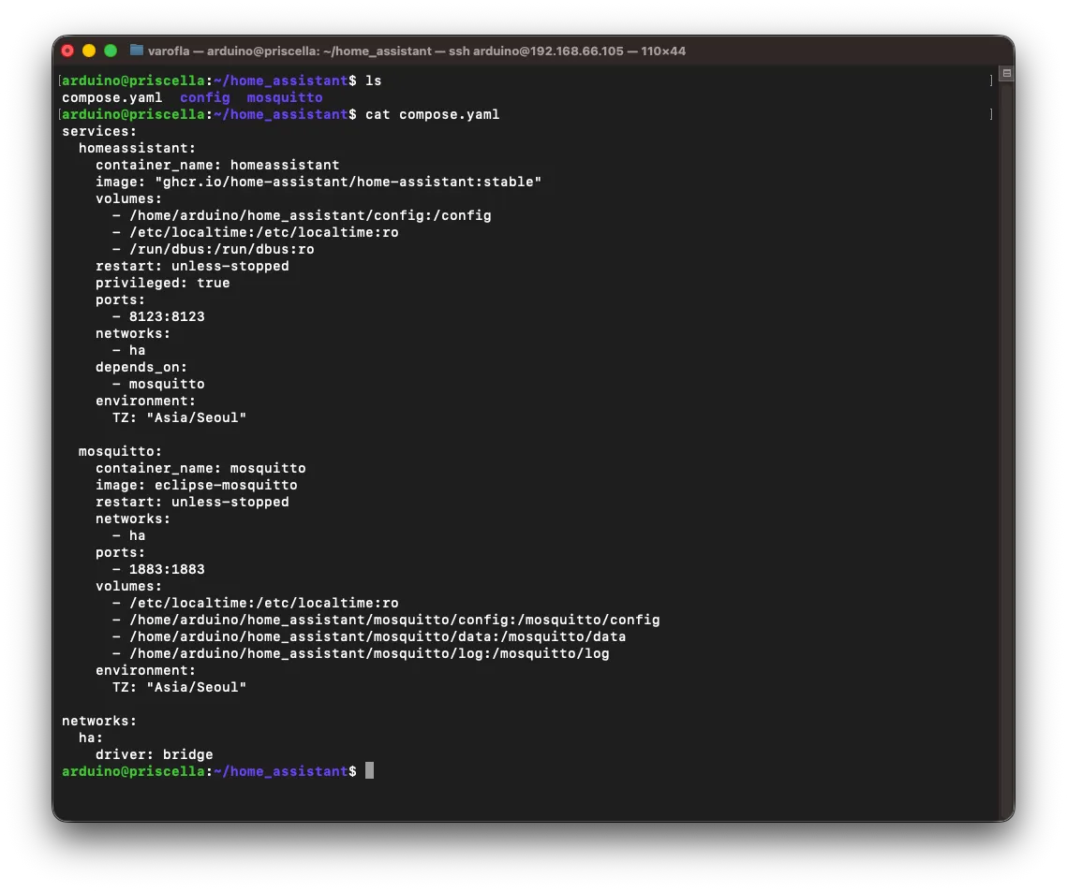Click the '/home/arduino/home_assistant/config:/config' volume line

[x=302, y=215]
